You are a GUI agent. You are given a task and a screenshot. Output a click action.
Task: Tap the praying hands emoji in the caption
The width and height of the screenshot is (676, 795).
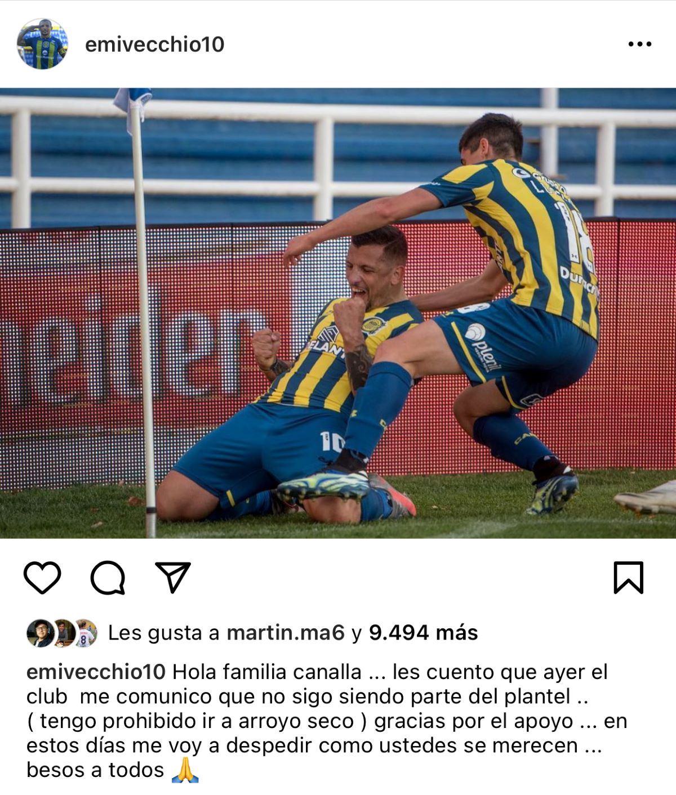point(185,770)
